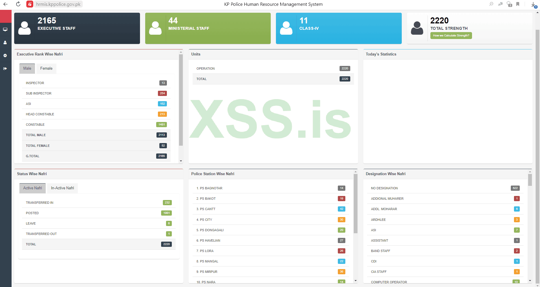The height and width of the screenshot is (287, 540).
Task: Click the POSTED count badge 1981
Action: point(166,213)
